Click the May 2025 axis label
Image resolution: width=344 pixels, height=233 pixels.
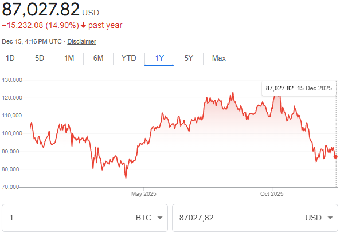tap(144, 194)
